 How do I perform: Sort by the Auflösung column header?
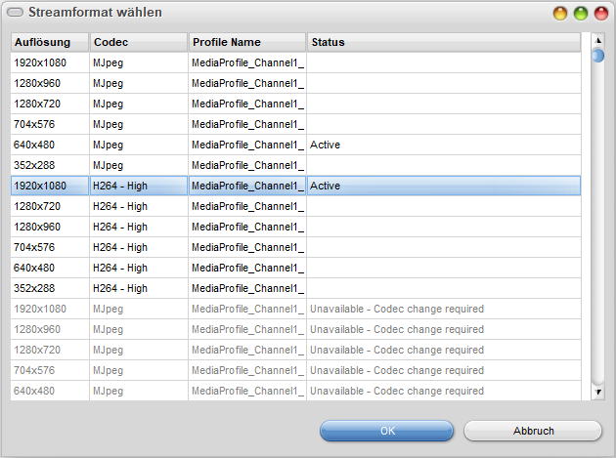50,42
